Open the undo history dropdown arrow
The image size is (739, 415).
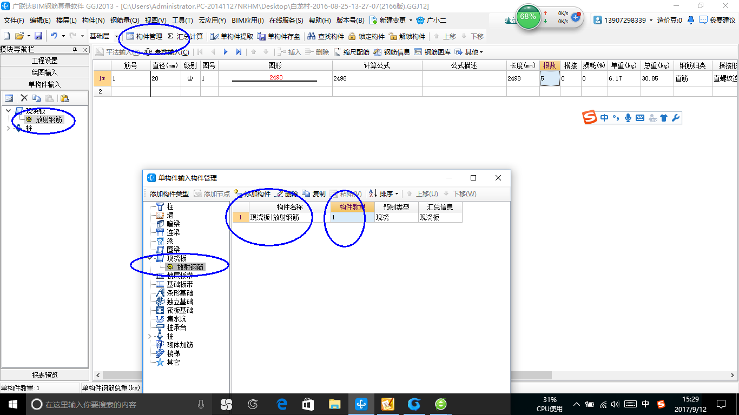click(63, 36)
